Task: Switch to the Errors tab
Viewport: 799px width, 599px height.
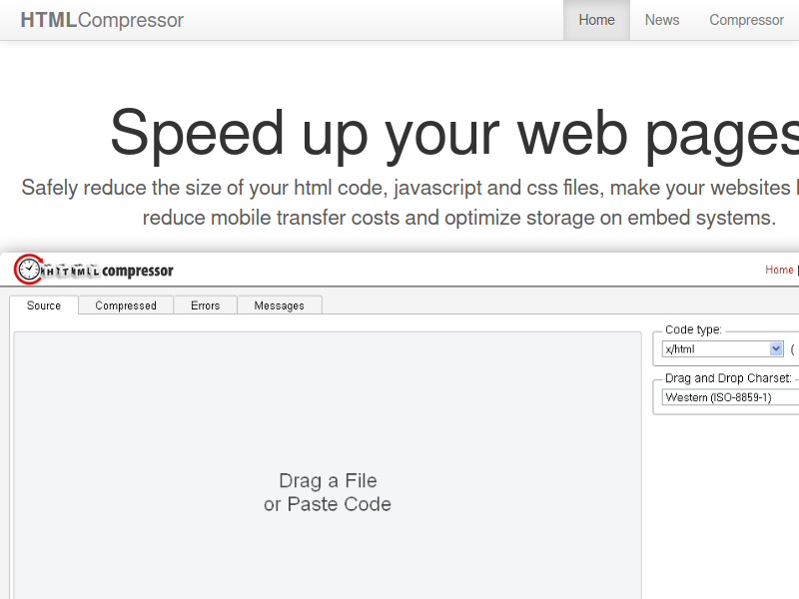Action: click(x=206, y=305)
